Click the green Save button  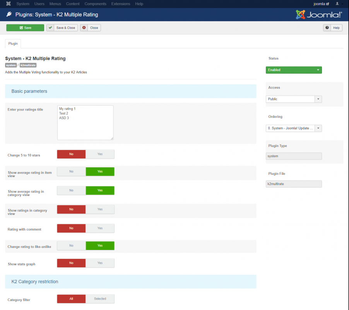25,28
